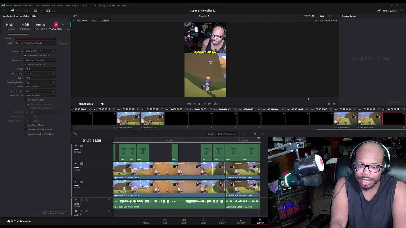Mute the Audio 1 track (M)
Screen dimensions: 406x228
86,200
